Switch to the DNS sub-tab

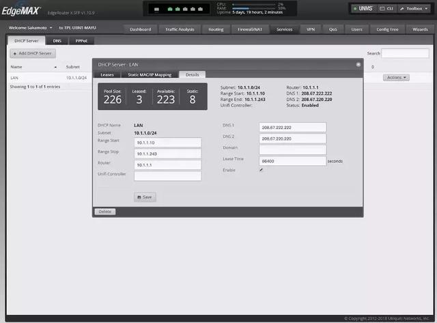(57, 41)
